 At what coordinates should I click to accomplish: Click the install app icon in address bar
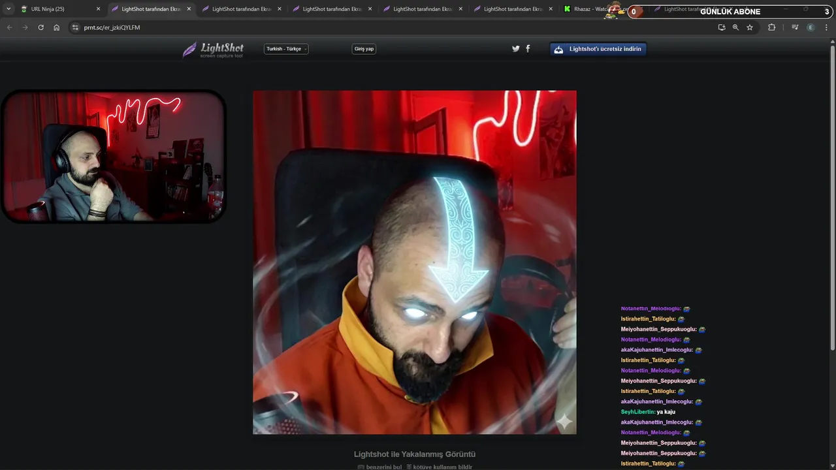(721, 27)
